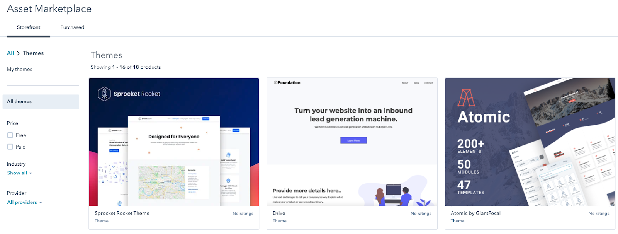Screen dimensions: 618x234
Task: Click the All providers caret icon
Action: [41, 203]
